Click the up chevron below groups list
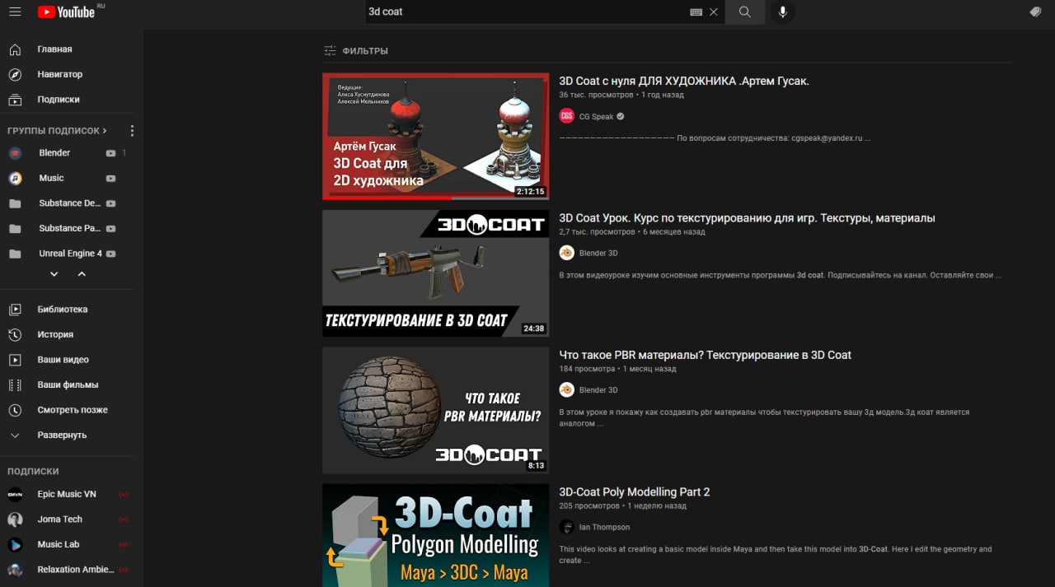The height and width of the screenshot is (587, 1055). tap(82, 274)
